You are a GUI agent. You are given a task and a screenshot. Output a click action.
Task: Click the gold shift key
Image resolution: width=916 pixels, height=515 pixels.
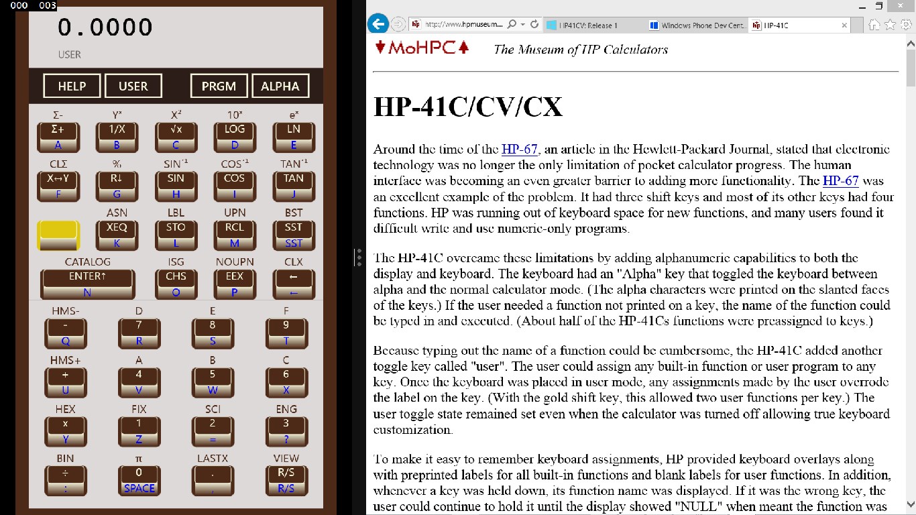[58, 235]
